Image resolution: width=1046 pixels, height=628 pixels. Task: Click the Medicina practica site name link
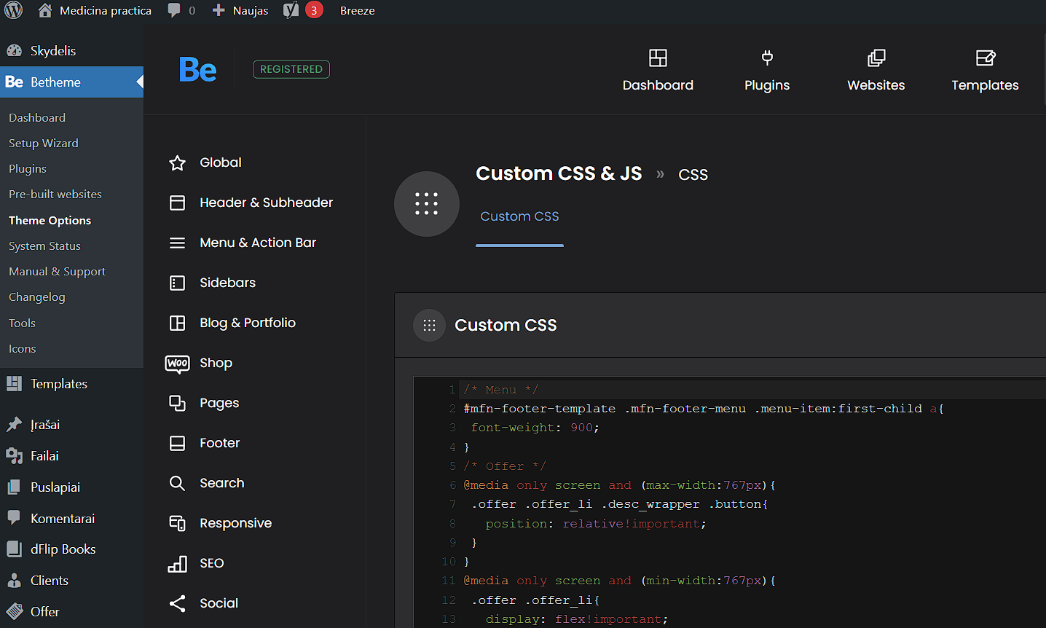[106, 10]
